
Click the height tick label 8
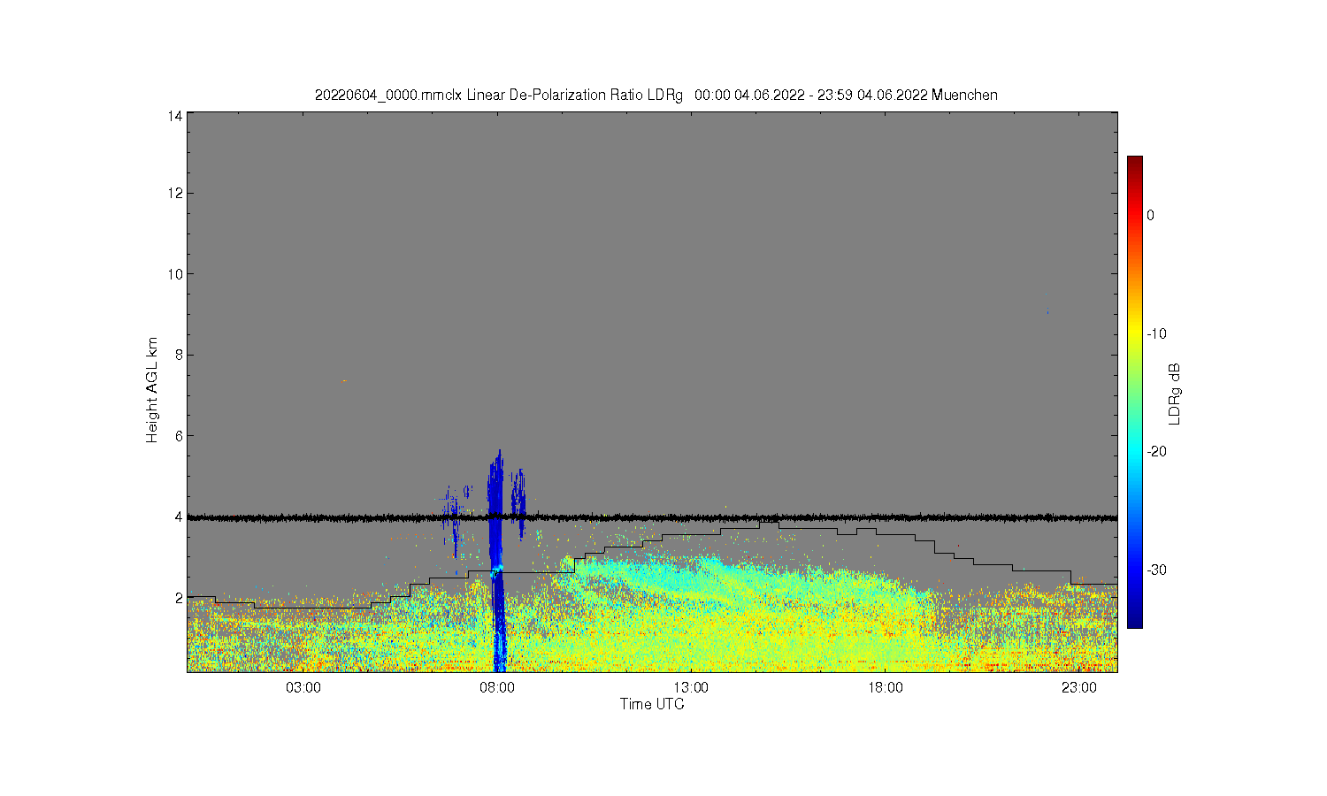coord(179,355)
